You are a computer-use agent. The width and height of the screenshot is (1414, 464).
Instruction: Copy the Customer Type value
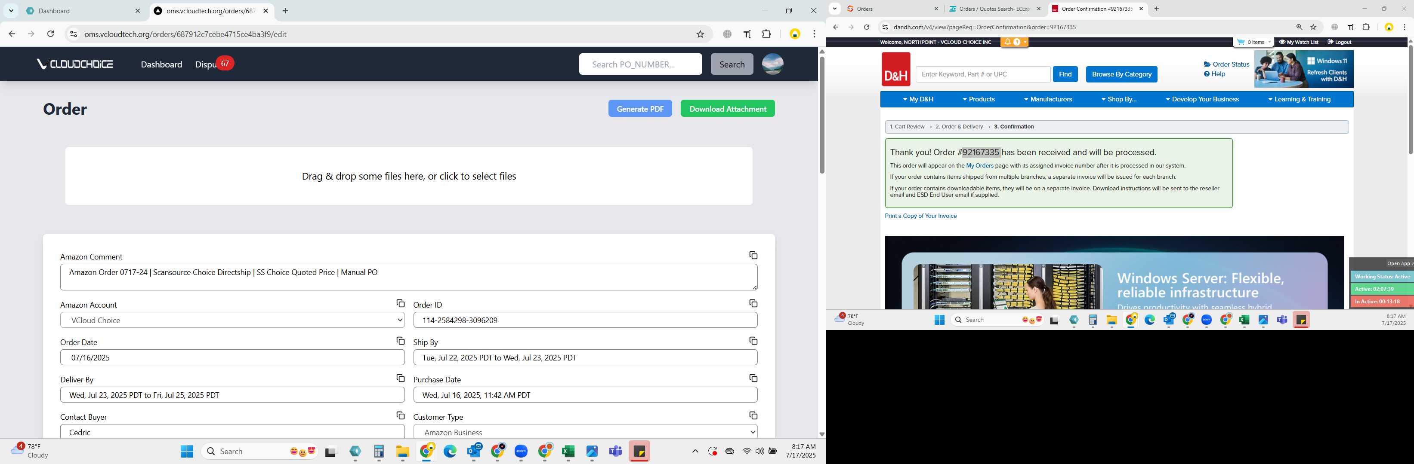click(753, 416)
